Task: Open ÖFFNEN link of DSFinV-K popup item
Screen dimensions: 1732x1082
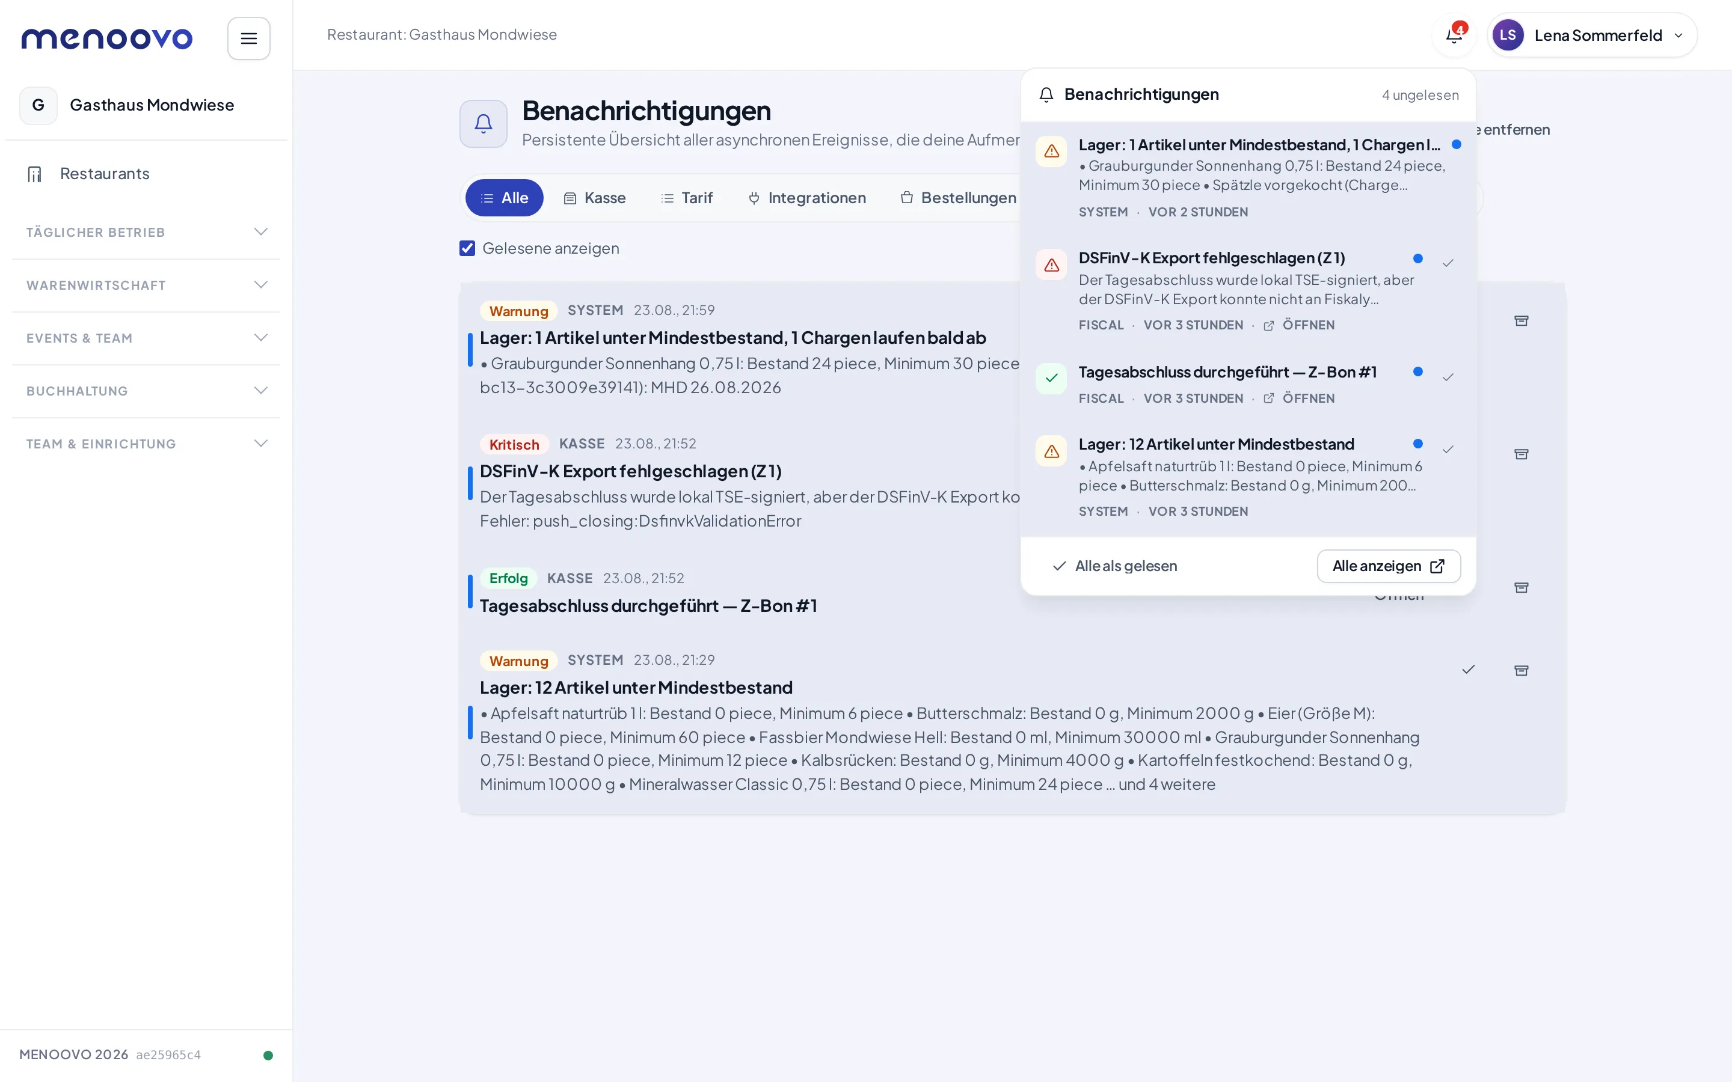Action: pyautogui.click(x=1299, y=326)
